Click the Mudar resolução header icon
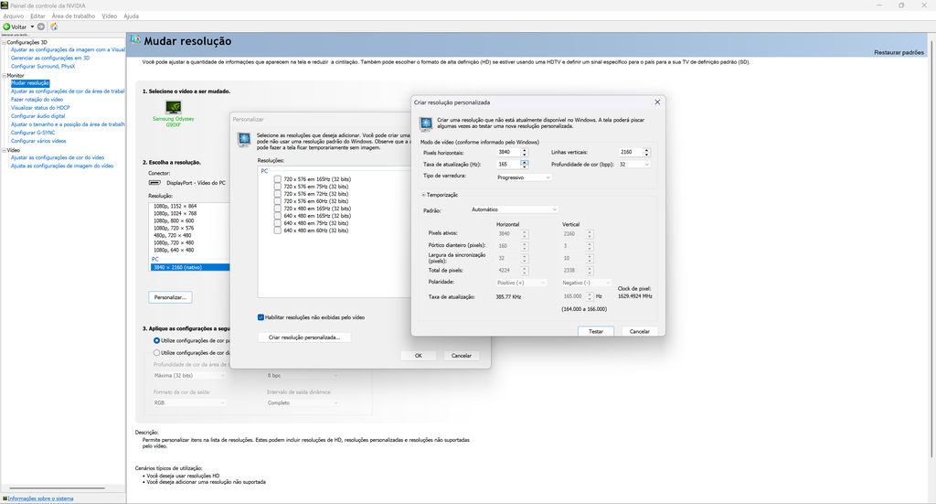Screen dimensions: 936x504 tap(135, 41)
